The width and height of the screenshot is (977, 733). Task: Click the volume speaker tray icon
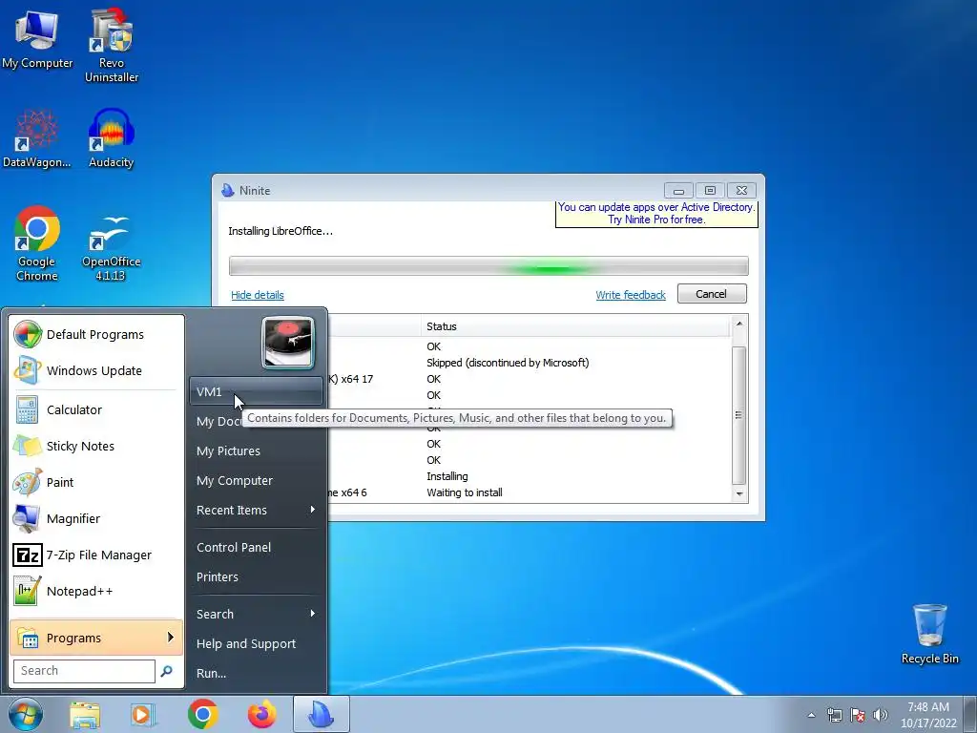pos(880,716)
